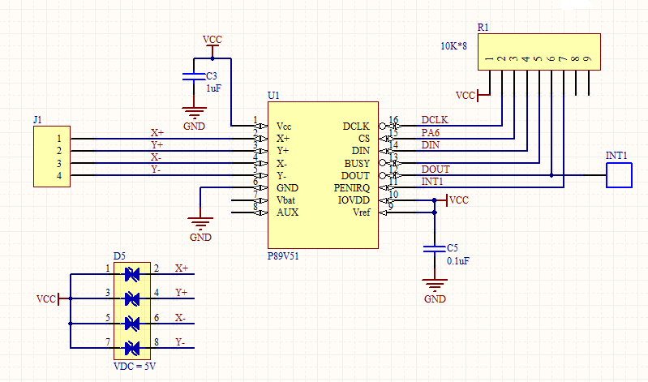Click the R1 resistor network body
Image resolution: width=648 pixels, height=382 pixels.
coord(539,52)
